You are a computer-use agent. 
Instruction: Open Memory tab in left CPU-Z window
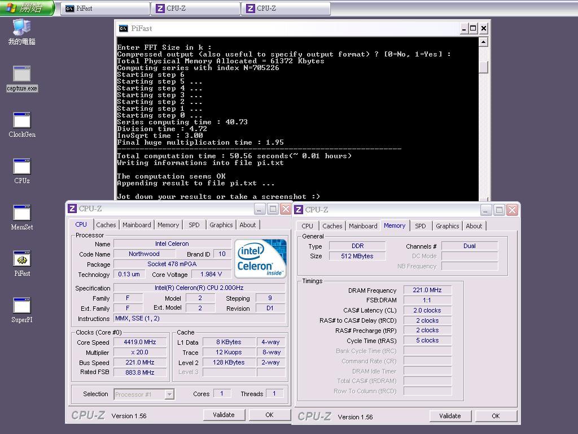tap(168, 225)
